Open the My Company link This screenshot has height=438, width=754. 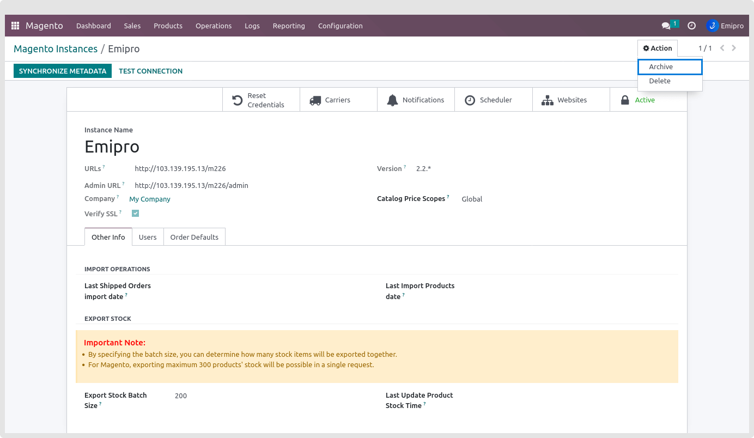point(150,199)
